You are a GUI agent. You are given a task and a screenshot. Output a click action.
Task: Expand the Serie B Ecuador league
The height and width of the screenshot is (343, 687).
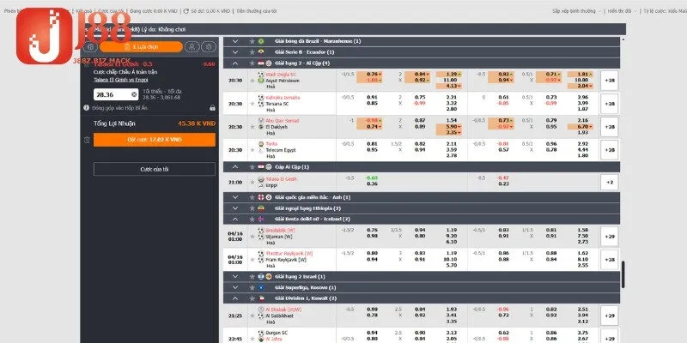[x=236, y=51]
